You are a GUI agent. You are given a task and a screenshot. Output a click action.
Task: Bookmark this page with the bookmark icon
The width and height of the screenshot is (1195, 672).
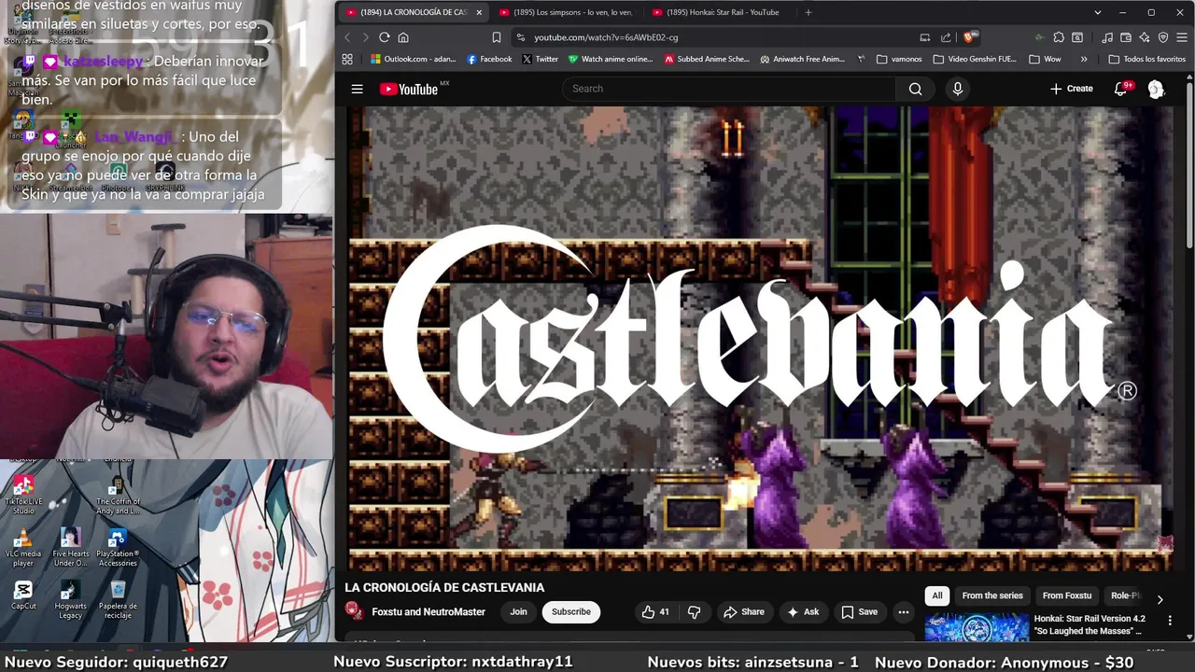(496, 37)
